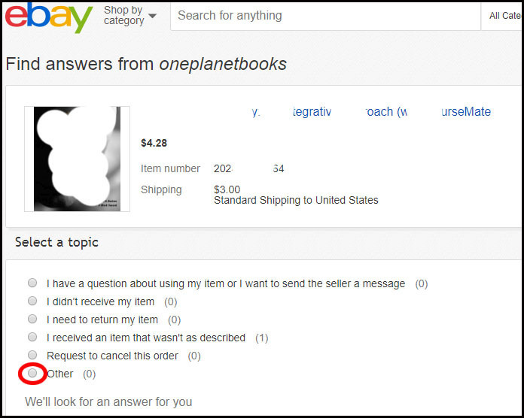Focus the Search for anything field
The image size is (524, 418).
pyautogui.click(x=325, y=16)
